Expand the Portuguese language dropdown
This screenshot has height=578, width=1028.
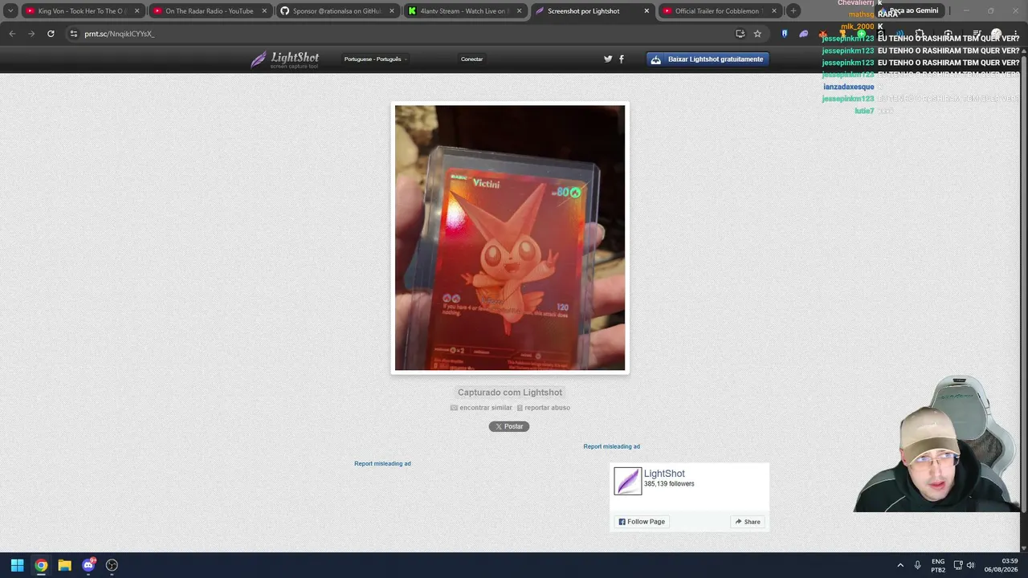pyautogui.click(x=376, y=59)
